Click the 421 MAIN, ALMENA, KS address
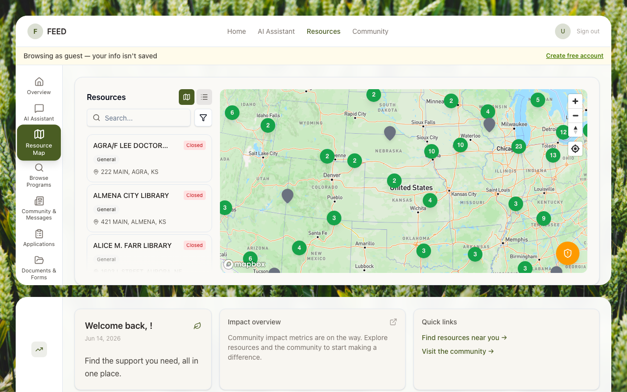627x392 pixels. [x=133, y=222]
